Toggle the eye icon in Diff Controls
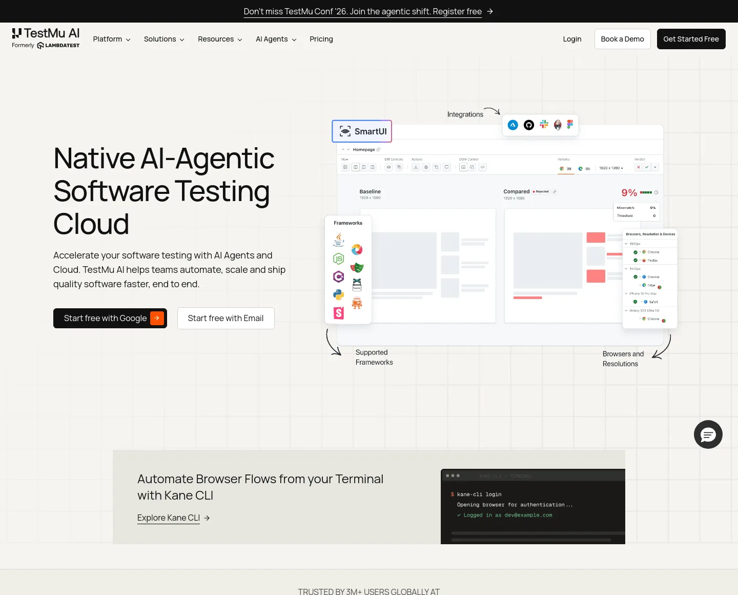738x595 pixels. pos(388,167)
